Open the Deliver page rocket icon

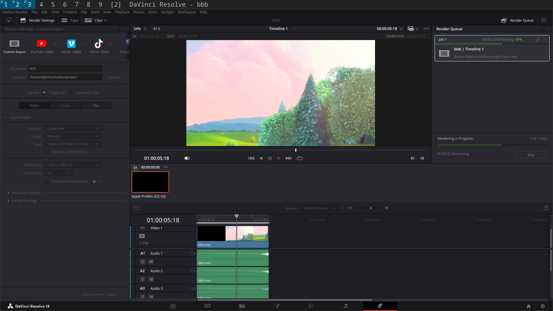click(x=380, y=306)
